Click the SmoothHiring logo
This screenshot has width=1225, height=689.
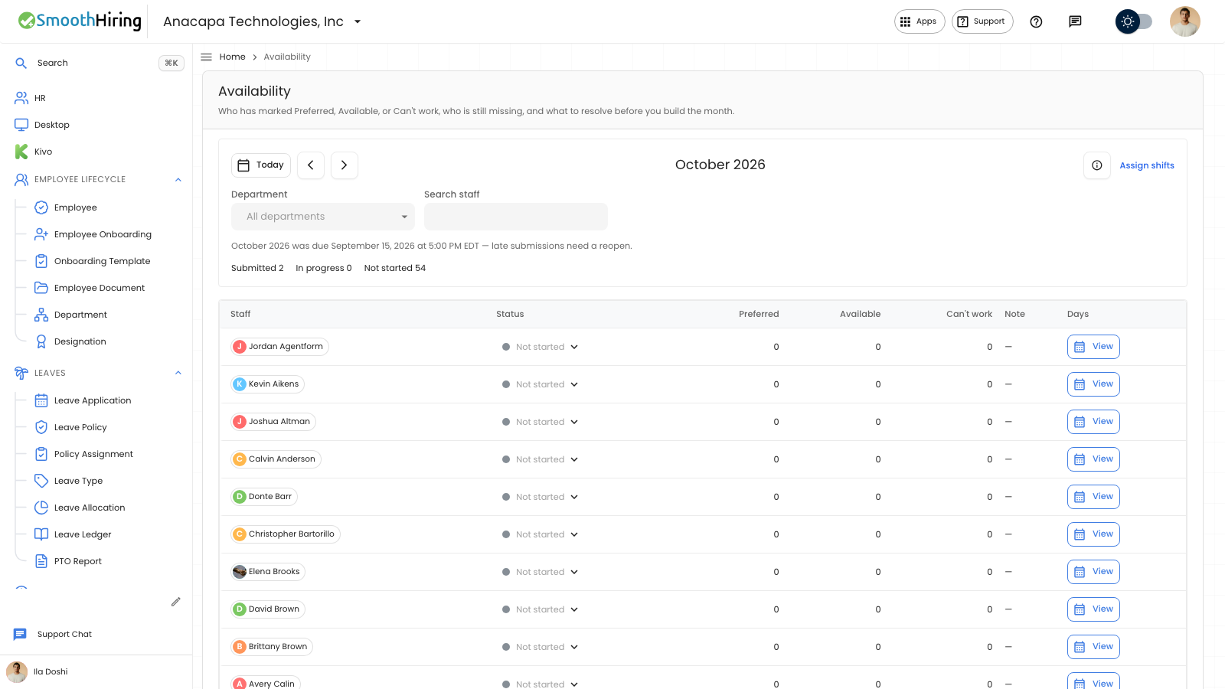pyautogui.click(x=80, y=21)
